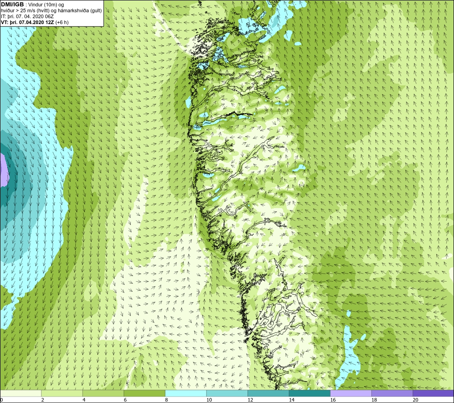The image size is (454, 403).
Task: Click the 0-2 m/s pale legend swatch
Action: pos(20,393)
